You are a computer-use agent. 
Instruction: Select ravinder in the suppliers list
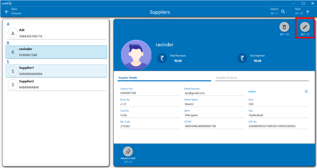point(56,52)
